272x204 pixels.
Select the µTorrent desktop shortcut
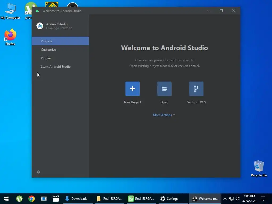pyautogui.click(x=29, y=10)
